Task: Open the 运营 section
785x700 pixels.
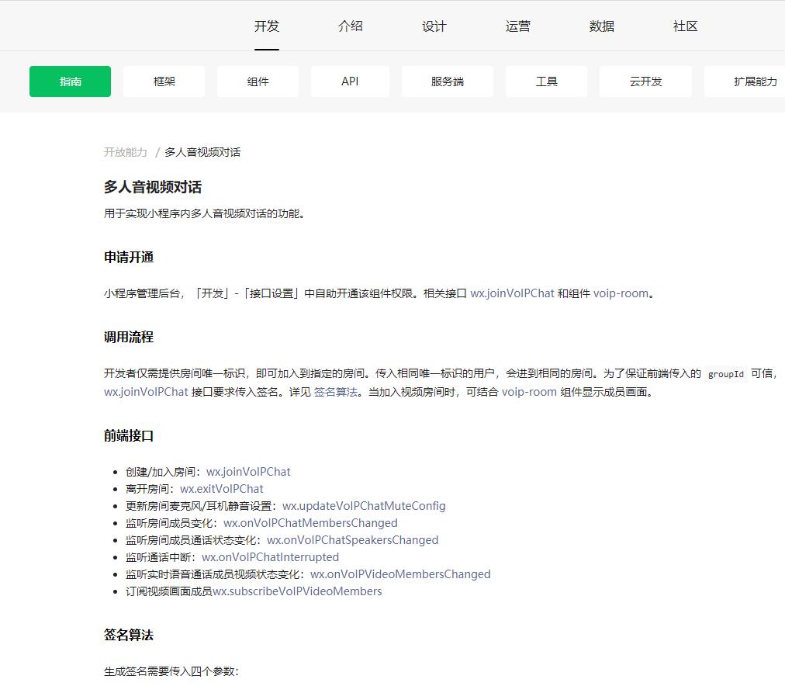Action: tap(517, 26)
